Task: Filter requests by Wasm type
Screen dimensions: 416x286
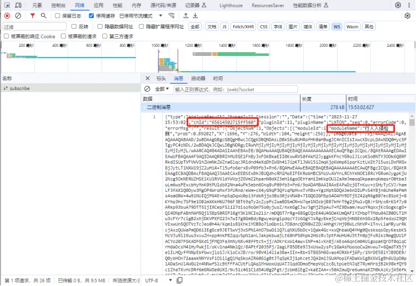Action: pyautogui.click(x=352, y=26)
